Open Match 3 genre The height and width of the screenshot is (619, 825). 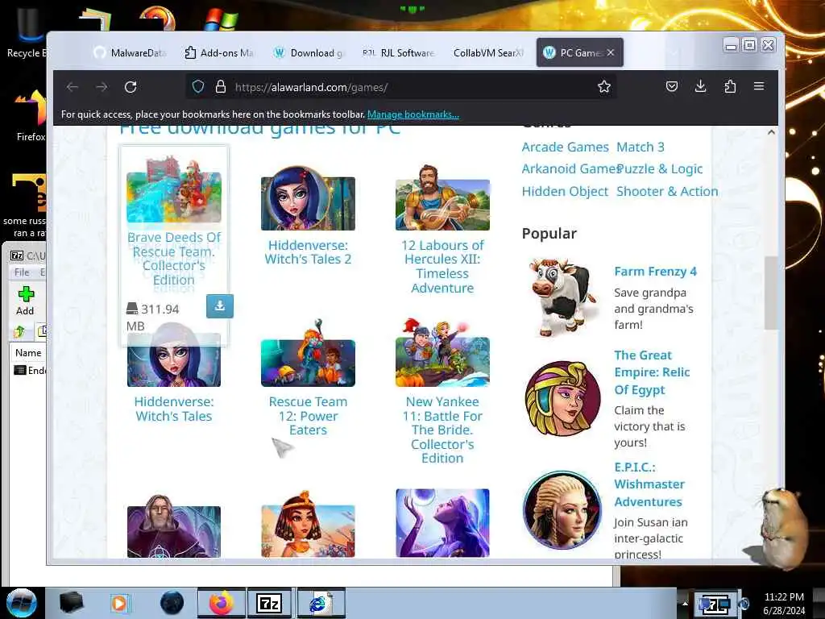coord(641,147)
